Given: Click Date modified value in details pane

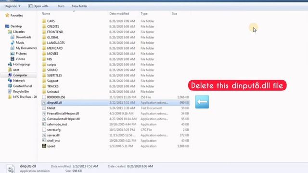Looking at the screenshot, I should [85, 166].
